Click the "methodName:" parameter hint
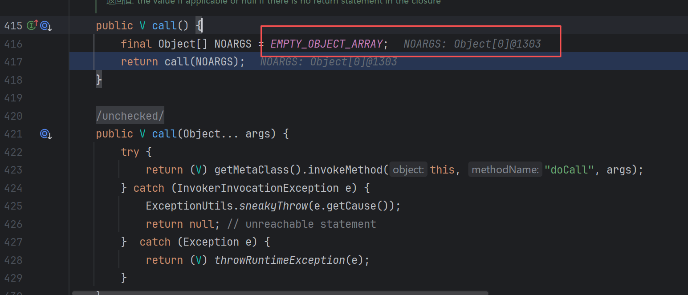688x295 pixels. coord(505,170)
